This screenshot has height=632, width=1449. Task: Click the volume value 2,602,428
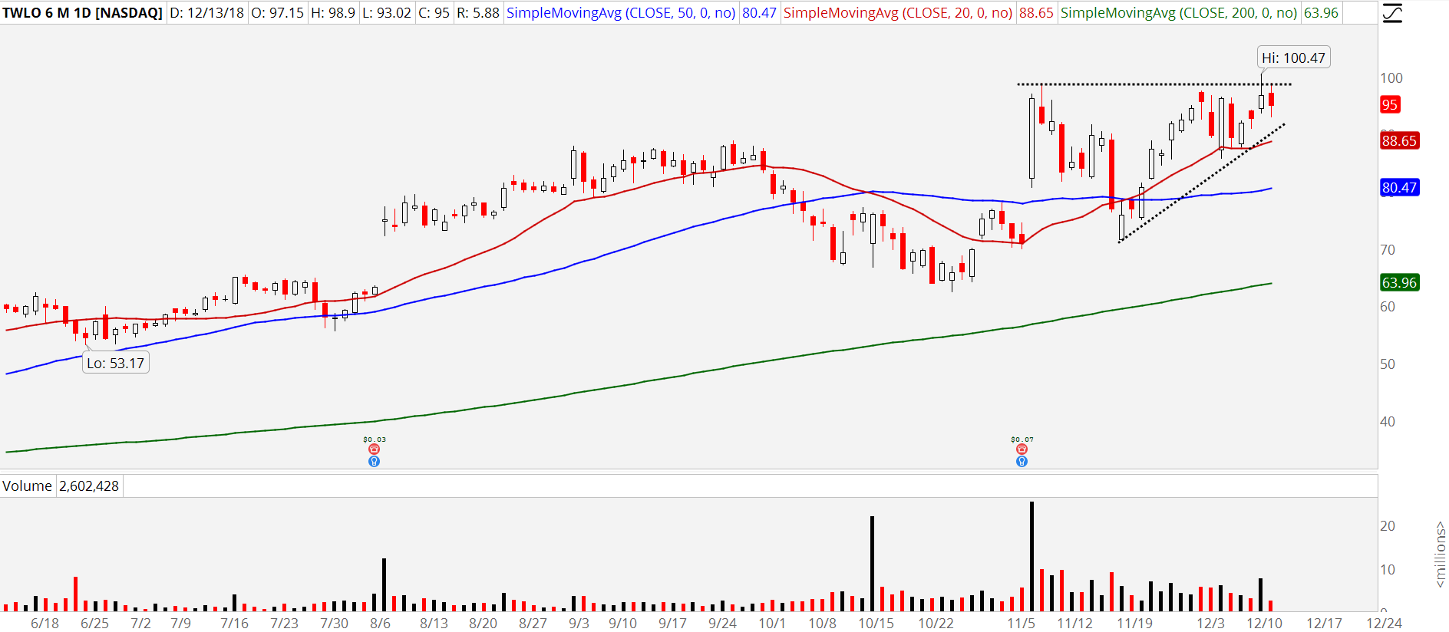point(89,486)
